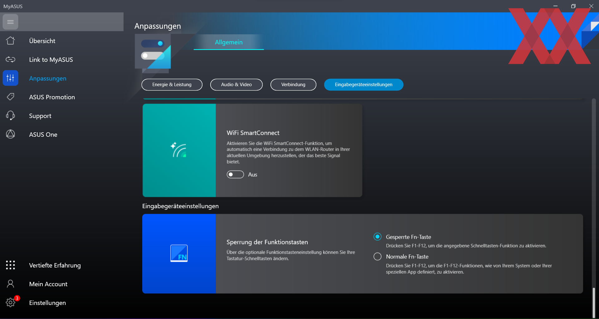Click the 'Aus' toggle state label

point(253,174)
